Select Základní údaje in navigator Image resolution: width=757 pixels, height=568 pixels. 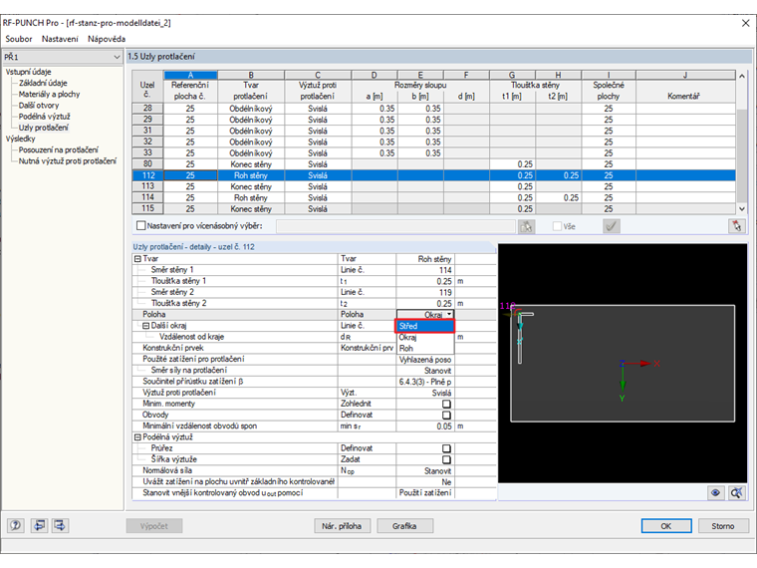tap(43, 83)
